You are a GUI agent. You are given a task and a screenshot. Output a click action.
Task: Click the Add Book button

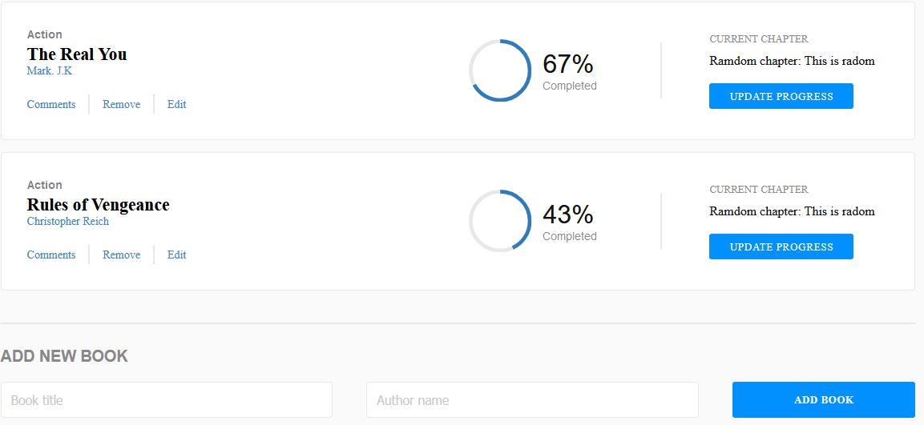tap(823, 399)
